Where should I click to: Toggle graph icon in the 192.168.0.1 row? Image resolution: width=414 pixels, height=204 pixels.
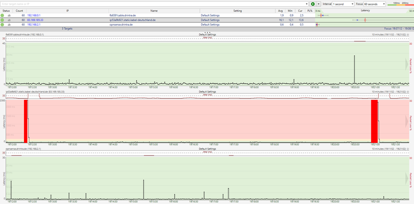pyautogui.click(x=9, y=16)
